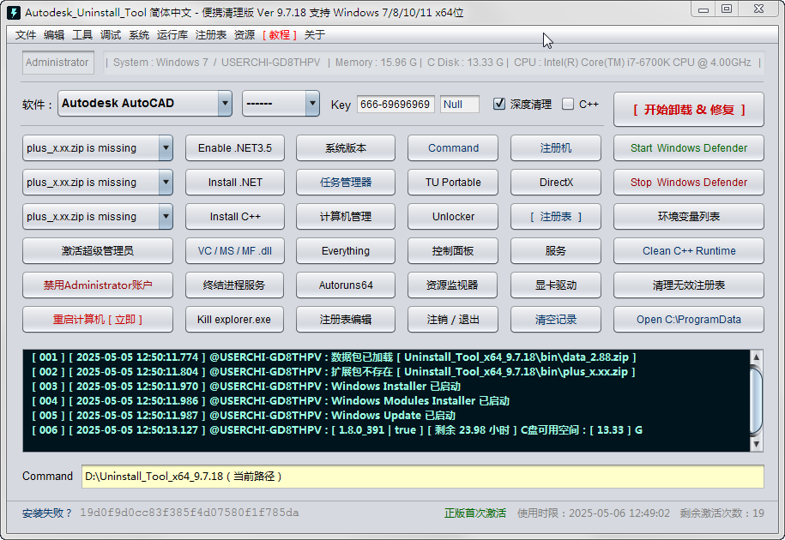The image size is (785, 540).
Task: Click the 显卡驱动 button
Action: pyautogui.click(x=556, y=285)
